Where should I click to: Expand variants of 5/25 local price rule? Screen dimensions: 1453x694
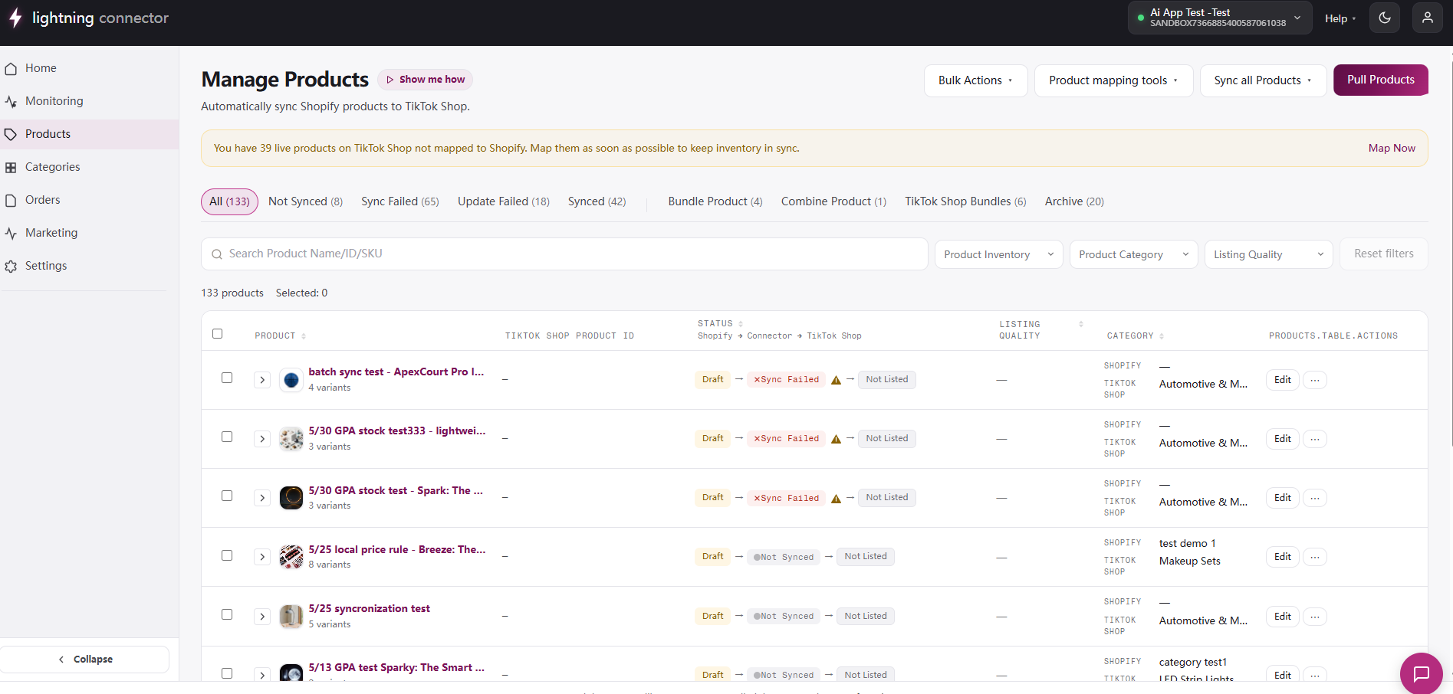coord(262,557)
